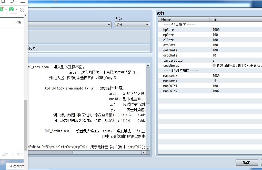This screenshot has width=262, height=170.
Task: Select the elRate parameter row
Action: pyautogui.click(x=210, y=40)
